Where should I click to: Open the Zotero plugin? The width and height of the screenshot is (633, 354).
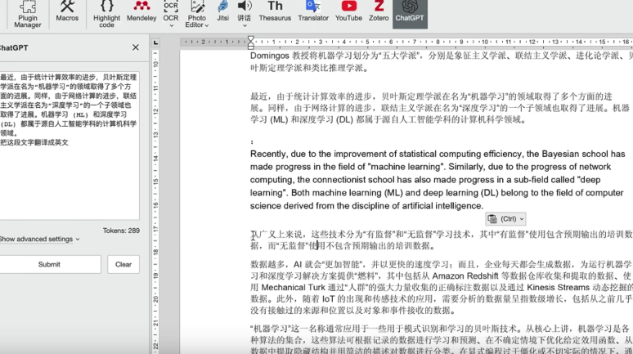click(x=379, y=11)
